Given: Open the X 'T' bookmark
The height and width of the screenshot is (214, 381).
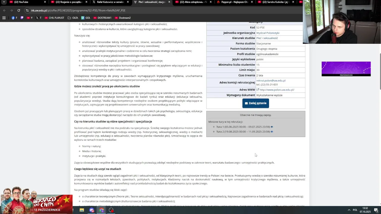Looking at the screenshot, I should (x=39, y=18).
